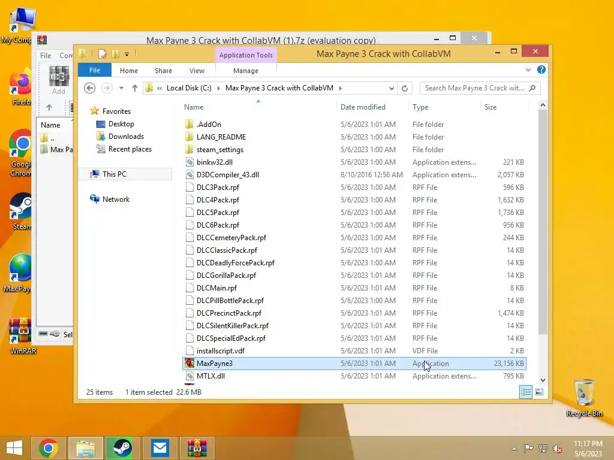614x460 pixels.
Task: Click the MaxPayne3 application icon
Action: coord(189,363)
